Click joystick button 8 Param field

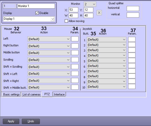[132, 76]
